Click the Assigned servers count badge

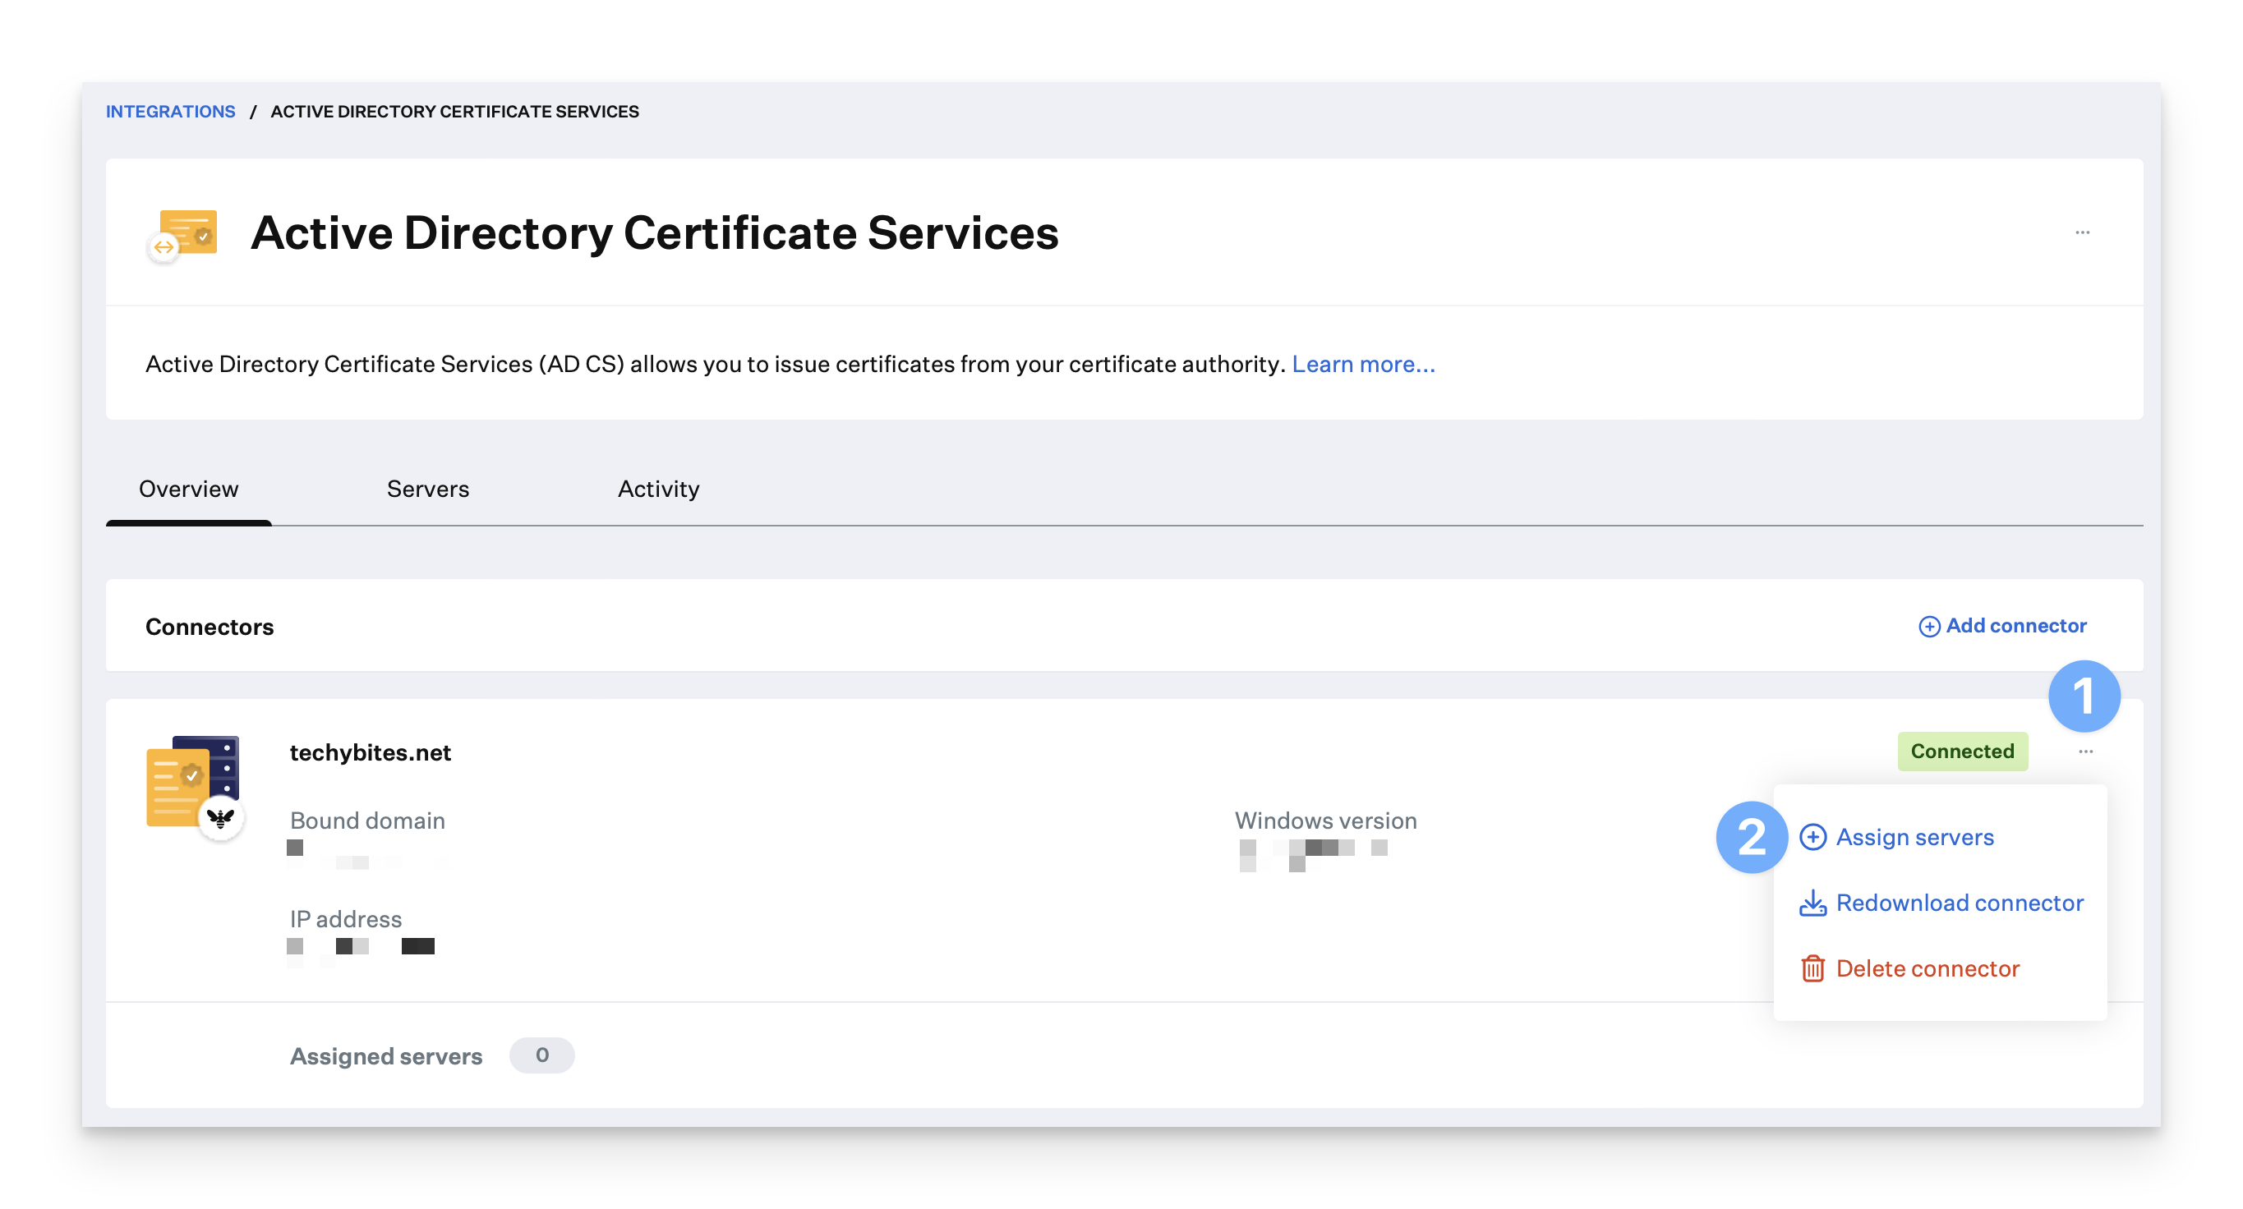[541, 1055]
